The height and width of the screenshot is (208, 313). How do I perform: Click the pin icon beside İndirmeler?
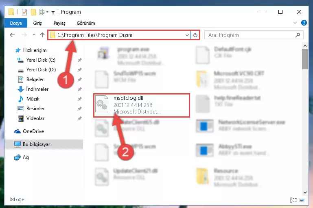click(x=80, y=89)
